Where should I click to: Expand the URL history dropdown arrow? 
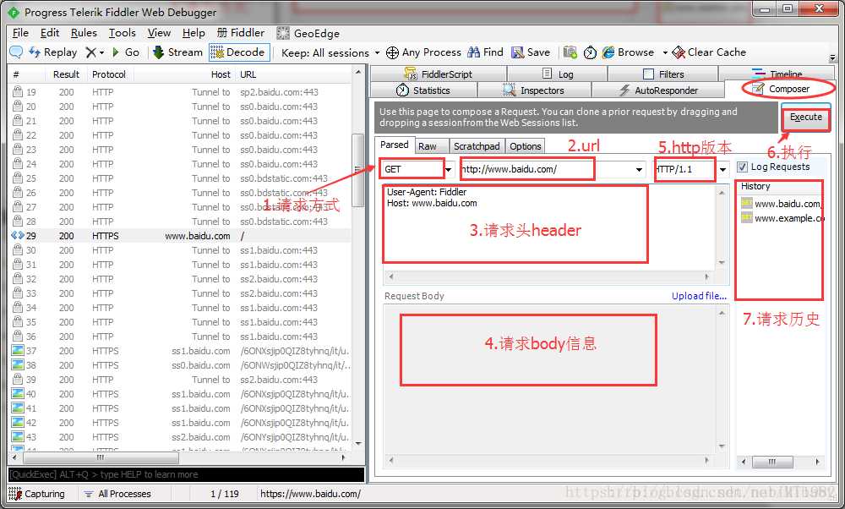[x=639, y=170]
